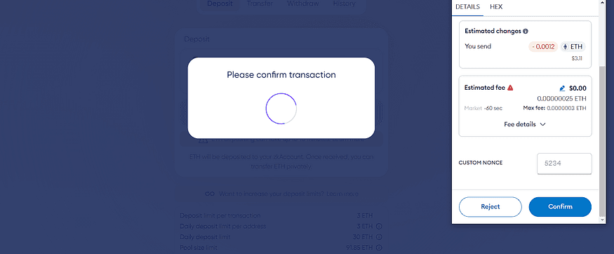Click info icon next to Pool size limit
This screenshot has width=614, height=254.
pyautogui.click(x=379, y=248)
